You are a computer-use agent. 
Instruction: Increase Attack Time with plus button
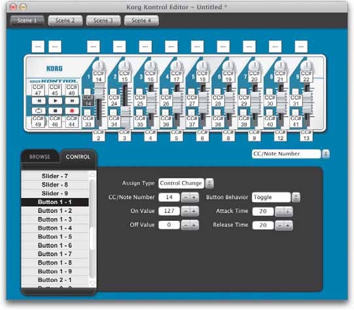(x=289, y=212)
